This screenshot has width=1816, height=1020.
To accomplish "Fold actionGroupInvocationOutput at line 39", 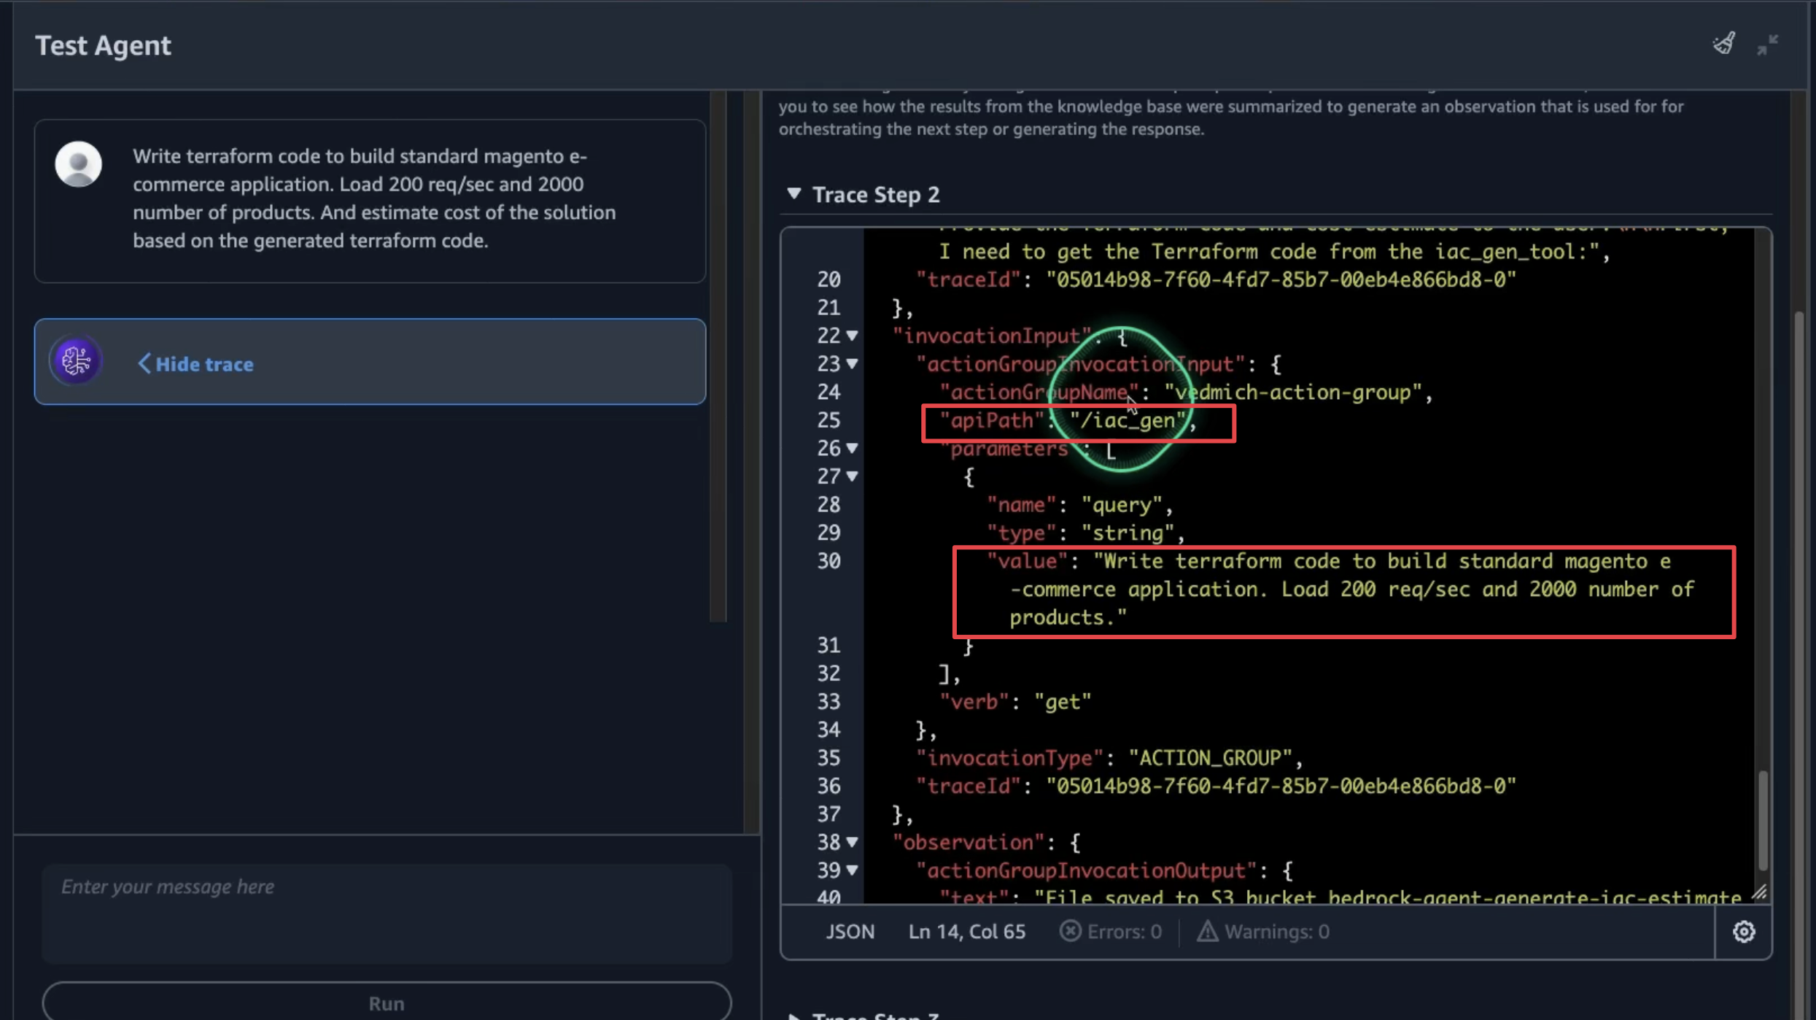I will (852, 870).
